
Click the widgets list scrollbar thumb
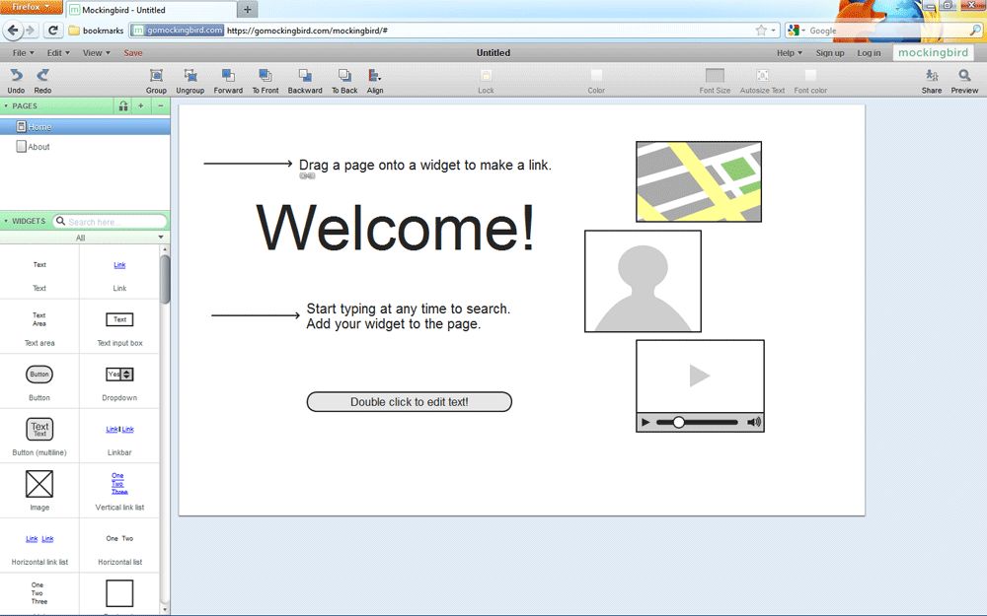pyautogui.click(x=165, y=279)
